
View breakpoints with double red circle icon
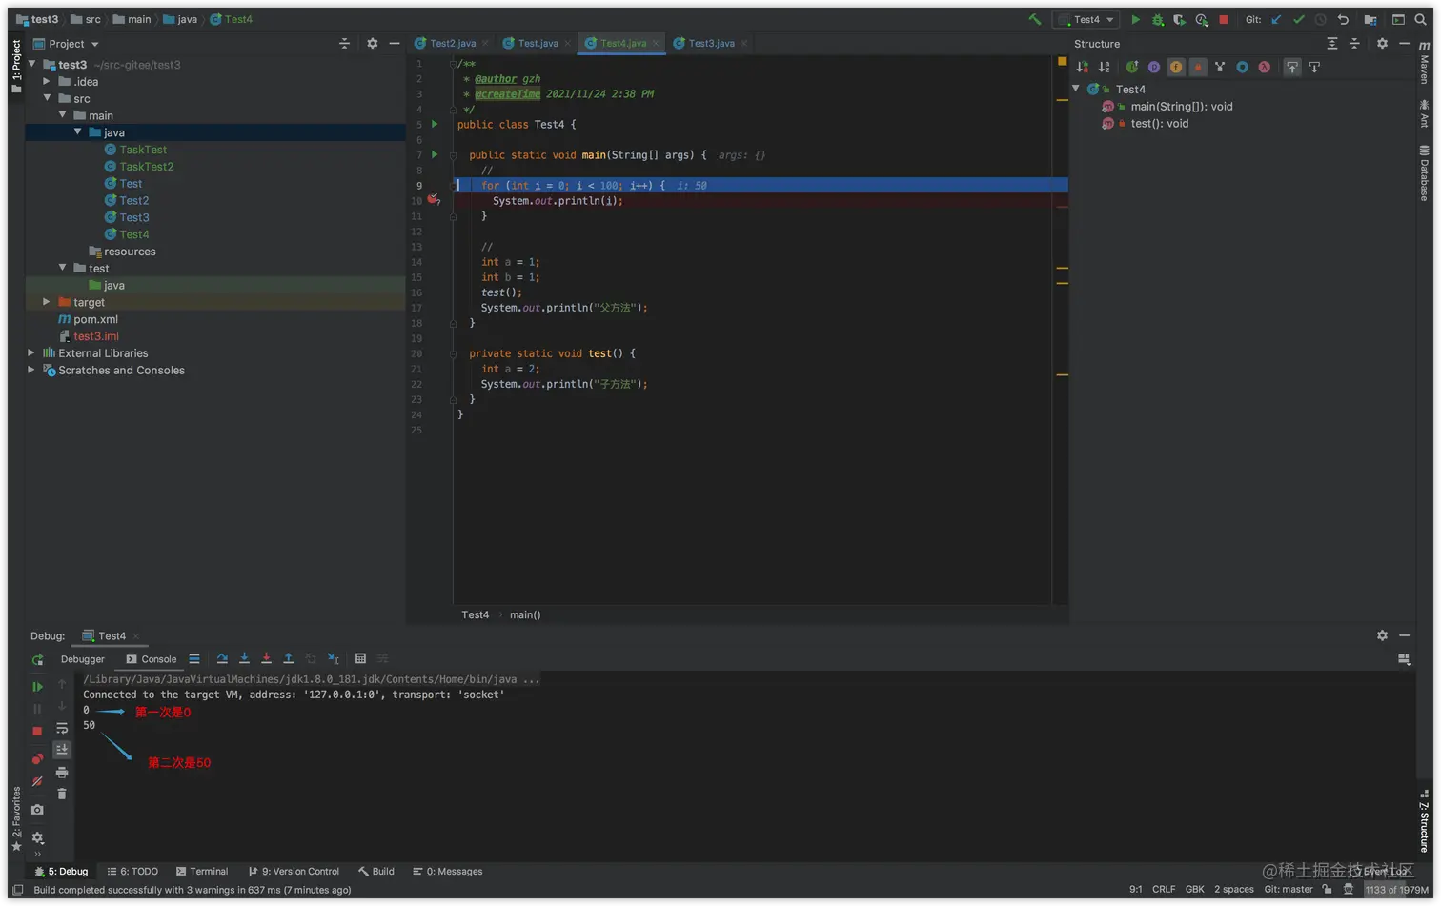click(x=37, y=758)
